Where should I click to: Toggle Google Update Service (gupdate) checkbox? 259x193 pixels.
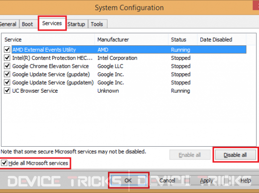pyautogui.click(x=7, y=74)
